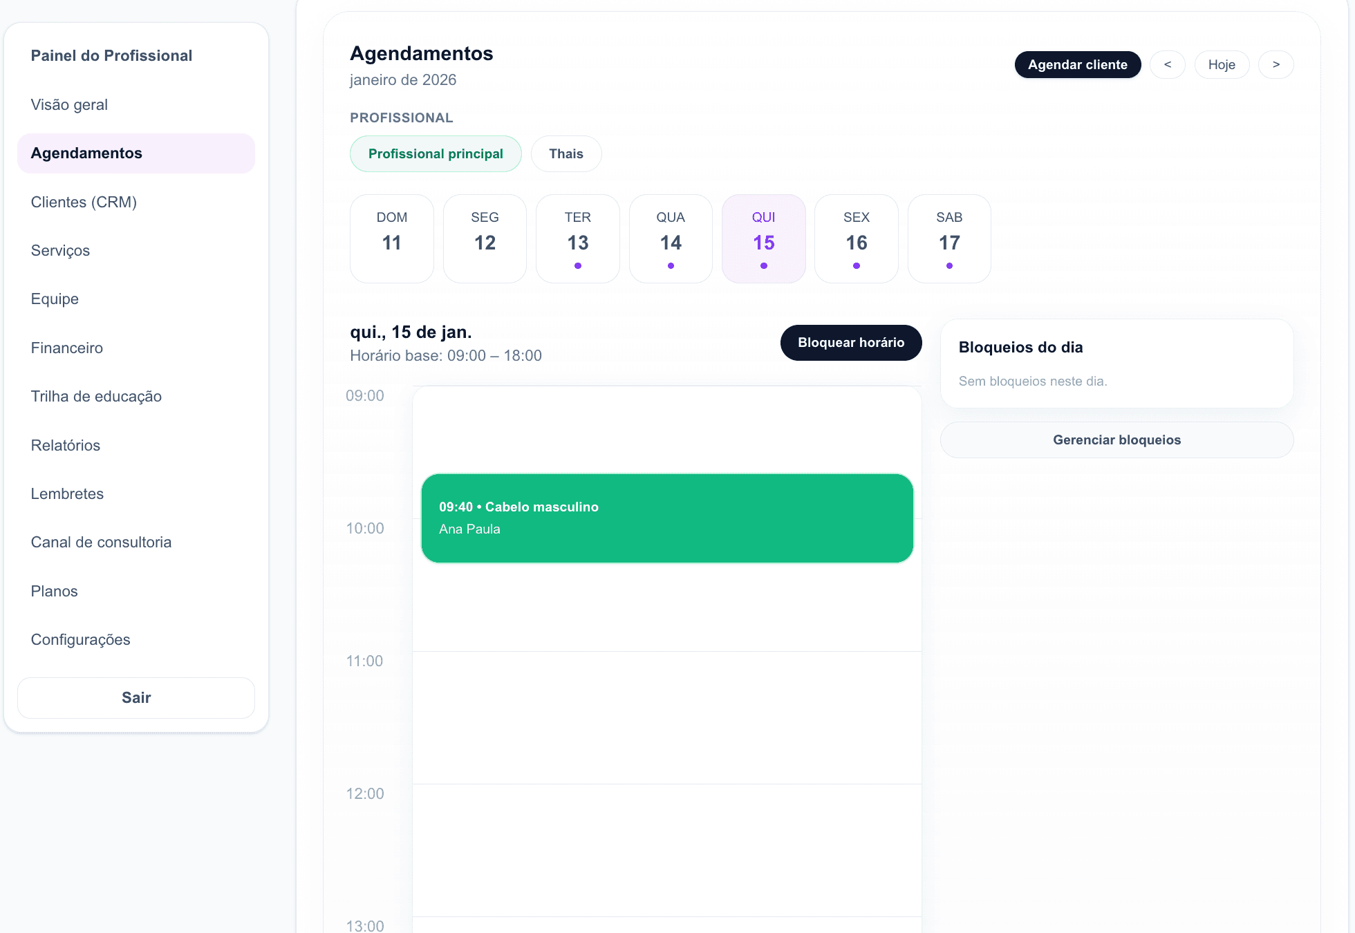
Task: Open Financeiro section in sidebar
Action: tap(66, 348)
